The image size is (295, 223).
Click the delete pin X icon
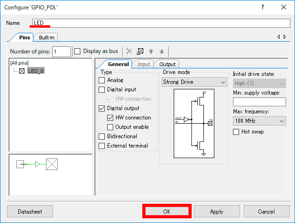(x=129, y=51)
